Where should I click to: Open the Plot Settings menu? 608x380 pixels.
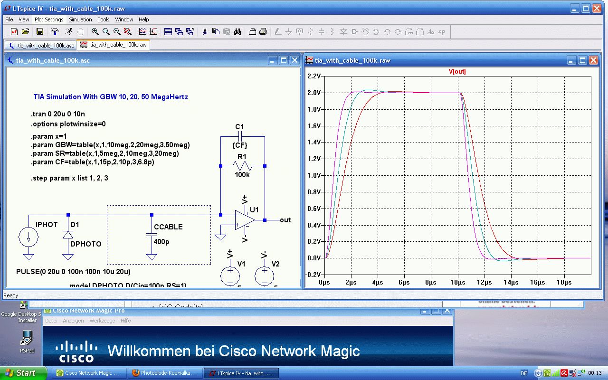(x=49, y=19)
